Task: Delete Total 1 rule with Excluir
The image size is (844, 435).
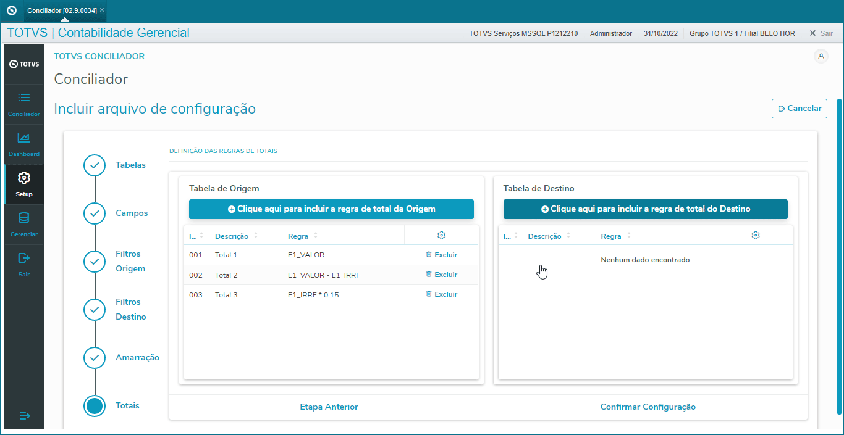Action: tap(441, 255)
